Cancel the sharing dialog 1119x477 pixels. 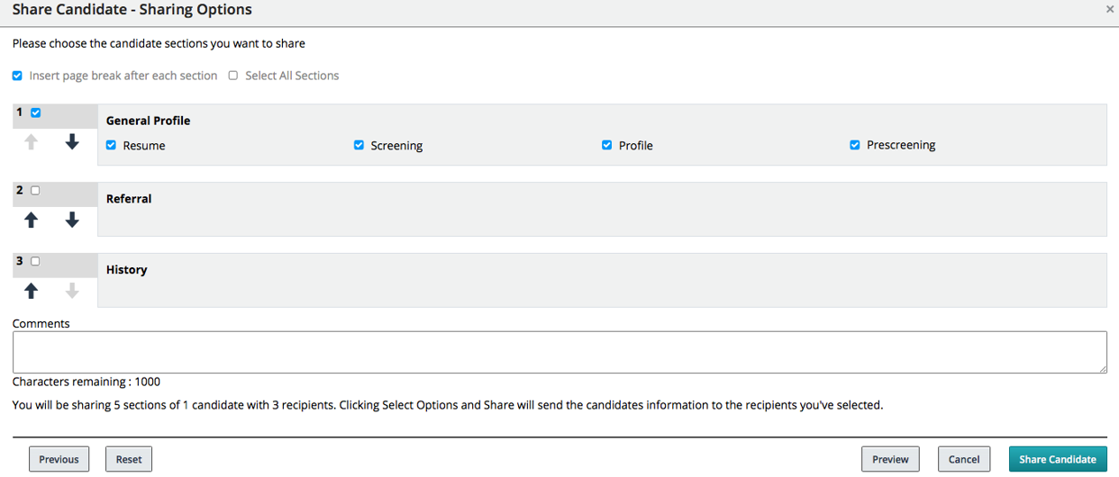click(x=964, y=459)
